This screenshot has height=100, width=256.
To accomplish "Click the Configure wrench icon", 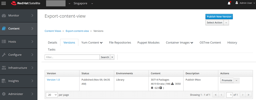I will coord(4,55).
